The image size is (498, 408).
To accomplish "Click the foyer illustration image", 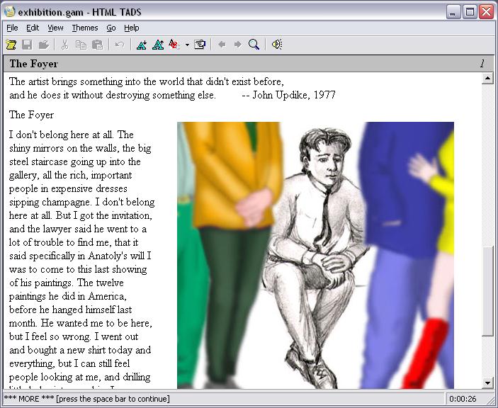I will pyautogui.click(x=315, y=255).
